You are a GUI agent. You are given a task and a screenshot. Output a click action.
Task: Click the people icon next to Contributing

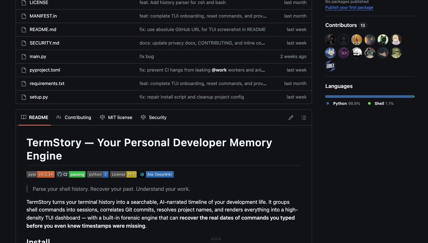(59, 117)
